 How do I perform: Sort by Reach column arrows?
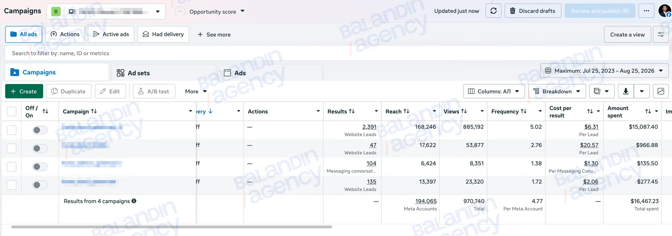point(407,111)
